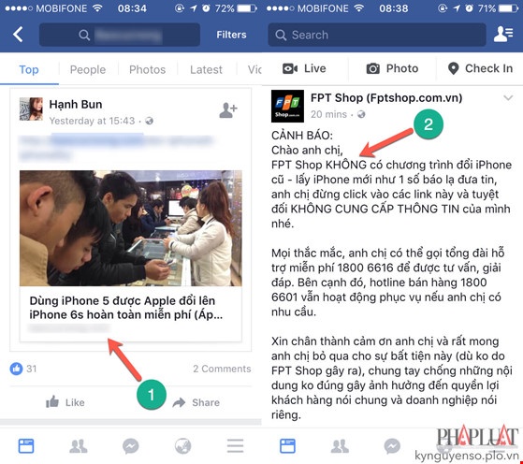The image size is (523, 464).
Task: Open Messenger icon in left bottom bar
Action: tap(130, 446)
